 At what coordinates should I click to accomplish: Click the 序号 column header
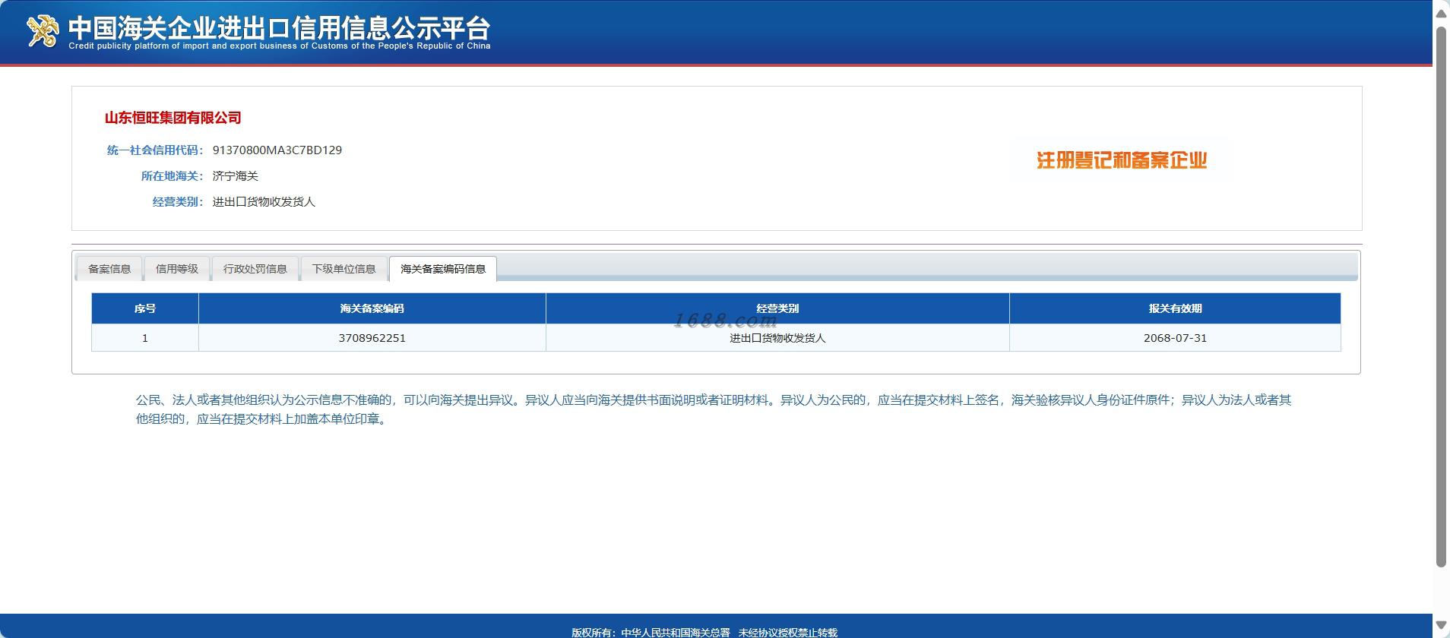pos(145,308)
